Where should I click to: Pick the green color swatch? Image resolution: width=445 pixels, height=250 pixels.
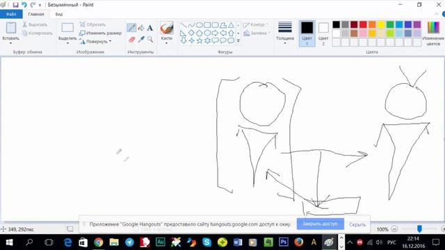click(390, 25)
